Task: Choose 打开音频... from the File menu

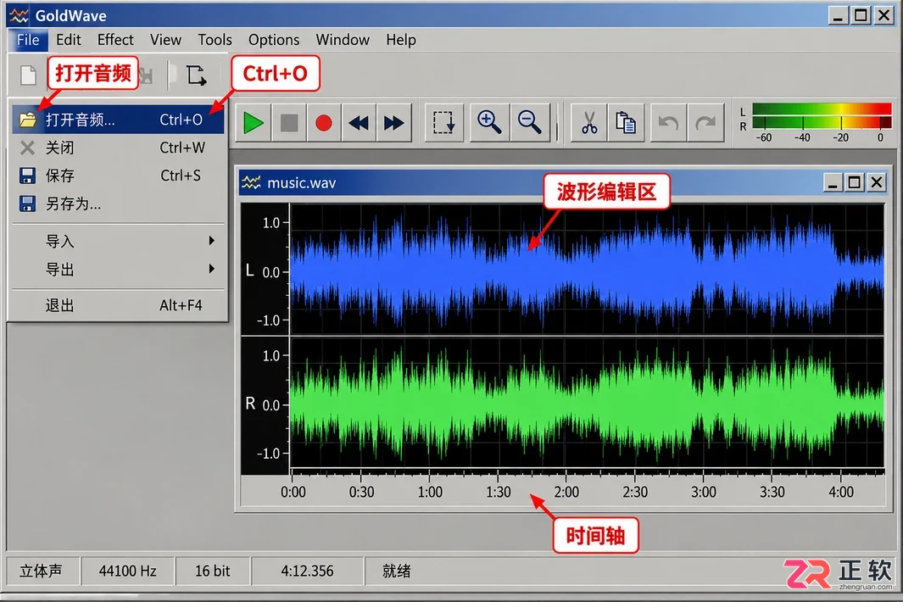Action: [118, 120]
